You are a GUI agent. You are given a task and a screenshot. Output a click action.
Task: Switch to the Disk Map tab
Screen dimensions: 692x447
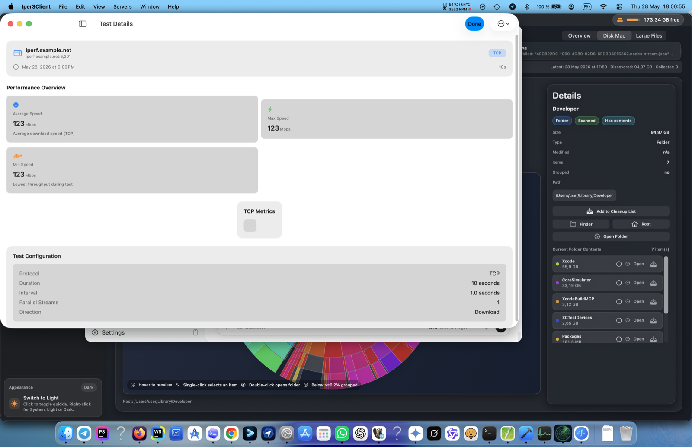[614, 35]
